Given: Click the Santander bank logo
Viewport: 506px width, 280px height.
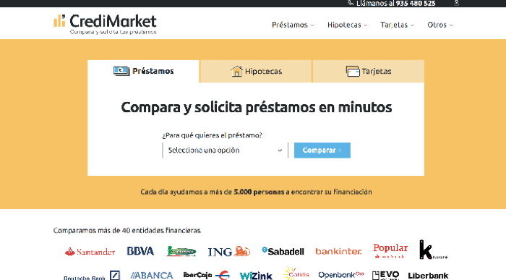Looking at the screenshot, I should [x=90, y=252].
